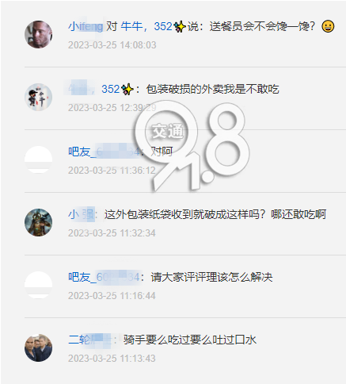The height and width of the screenshot is (384, 346).
Task: Click smiley emoji in top comment
Action: (328, 26)
